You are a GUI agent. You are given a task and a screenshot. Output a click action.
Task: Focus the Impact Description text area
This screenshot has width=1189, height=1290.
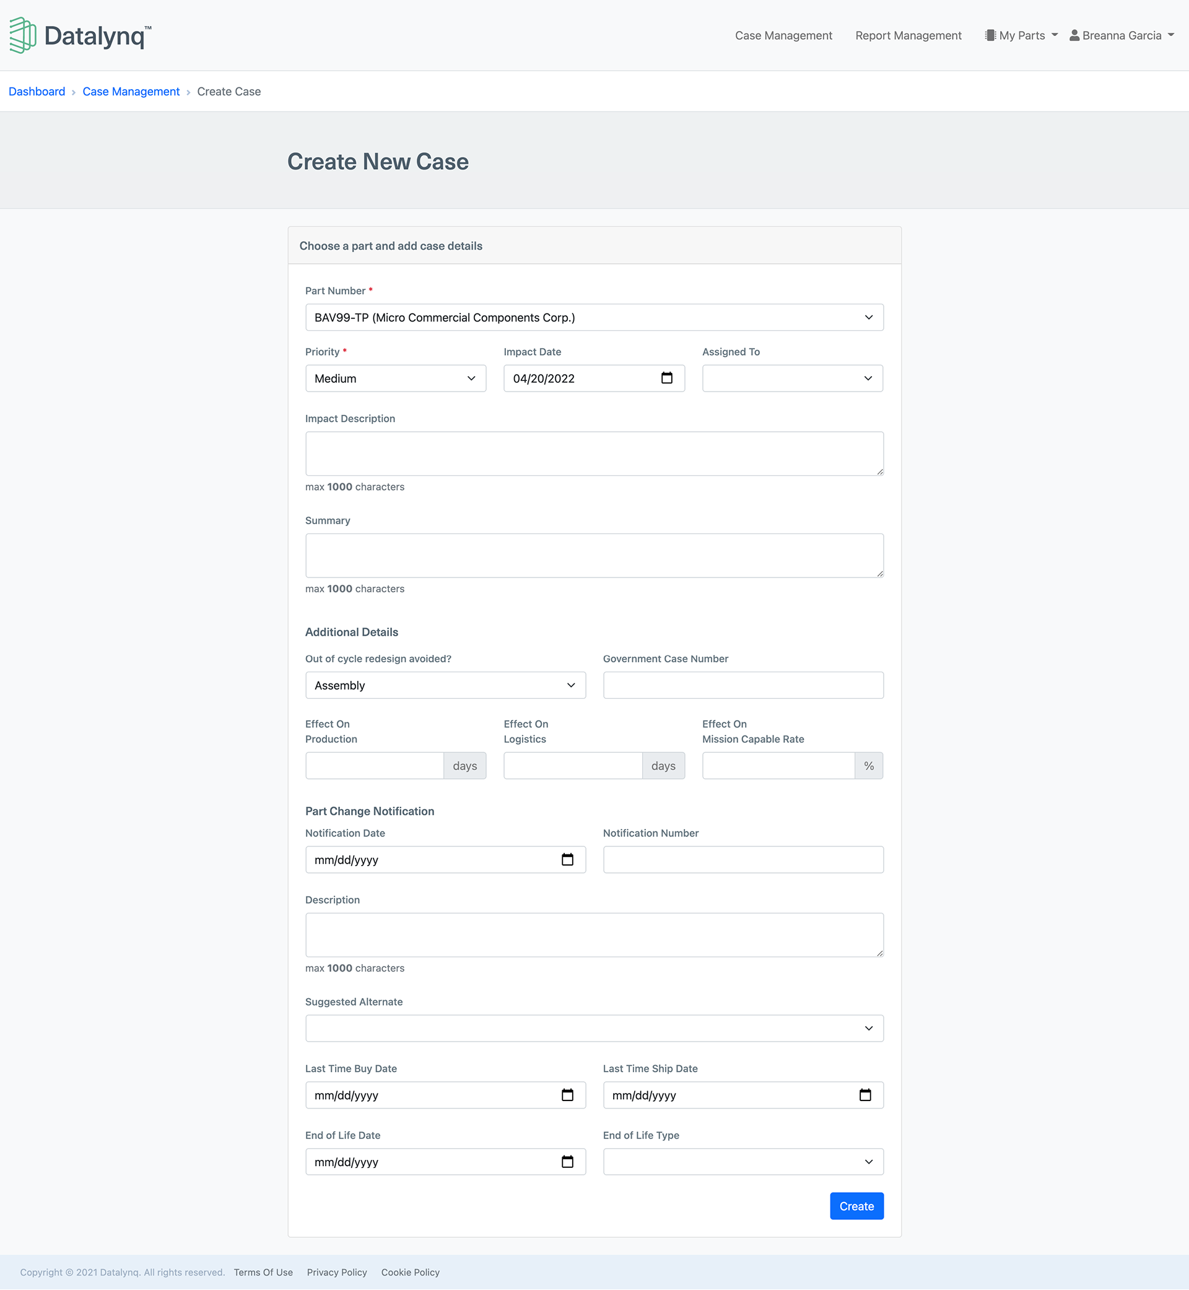pyautogui.click(x=594, y=454)
